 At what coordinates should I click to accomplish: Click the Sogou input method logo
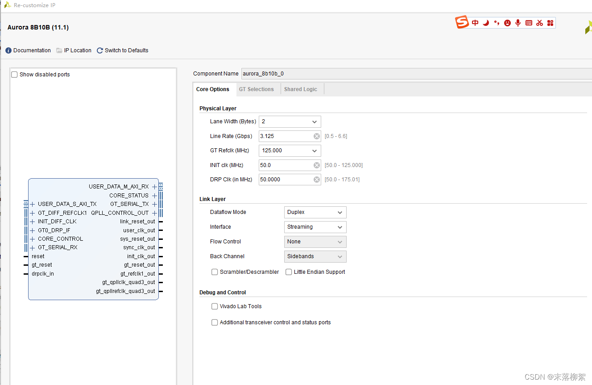462,22
